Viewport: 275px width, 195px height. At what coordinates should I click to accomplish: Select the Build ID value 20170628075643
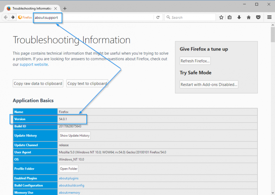pyautogui.click(x=70, y=126)
